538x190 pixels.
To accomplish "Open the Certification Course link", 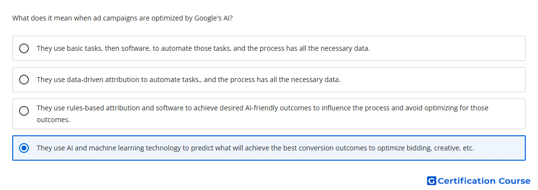I will pyautogui.click(x=479, y=181).
